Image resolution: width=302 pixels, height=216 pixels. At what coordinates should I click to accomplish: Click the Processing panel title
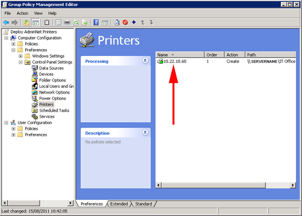[97, 62]
